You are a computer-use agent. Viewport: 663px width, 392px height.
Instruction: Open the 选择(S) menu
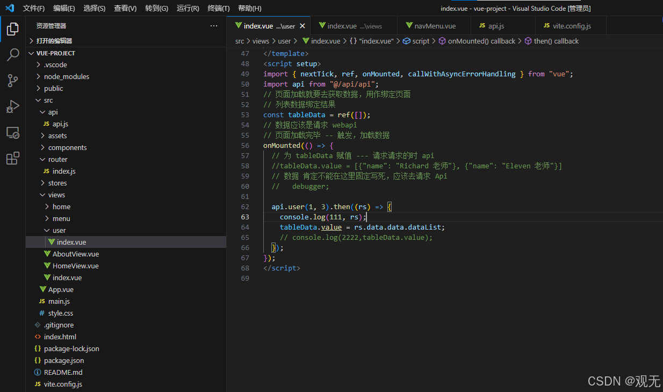click(95, 8)
